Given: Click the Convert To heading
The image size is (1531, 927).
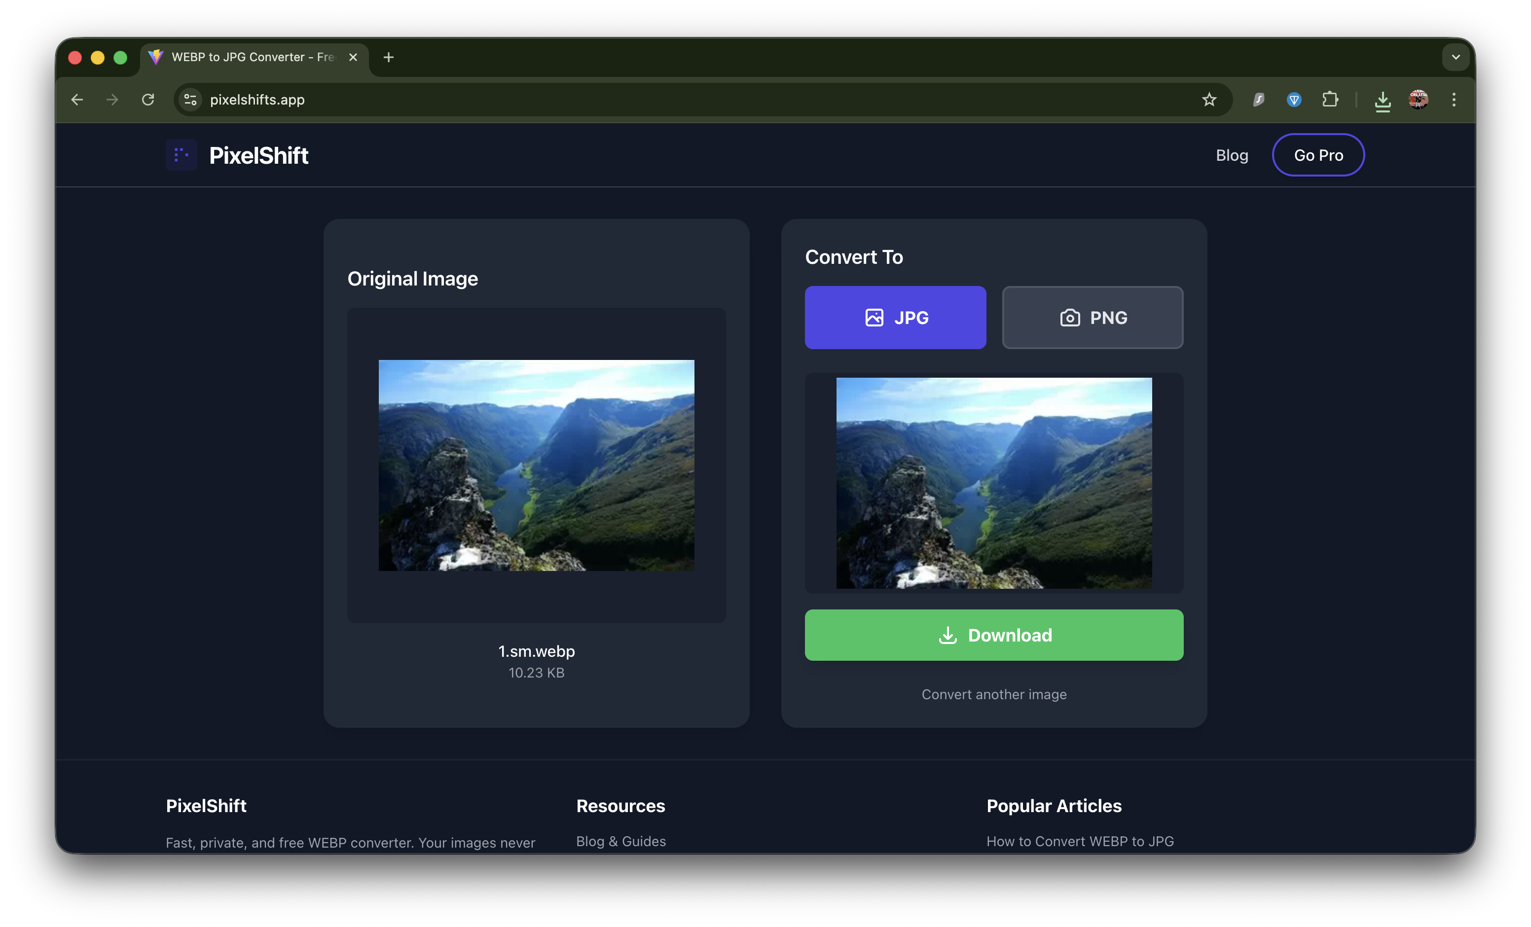Looking at the screenshot, I should [x=854, y=257].
